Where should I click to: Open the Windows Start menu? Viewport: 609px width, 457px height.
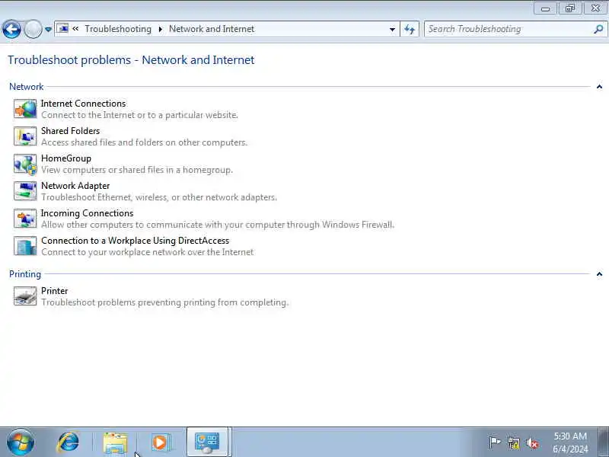click(21, 443)
